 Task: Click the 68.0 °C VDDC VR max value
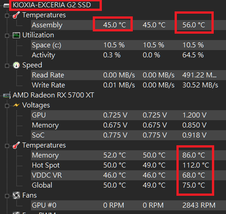tap(194, 175)
